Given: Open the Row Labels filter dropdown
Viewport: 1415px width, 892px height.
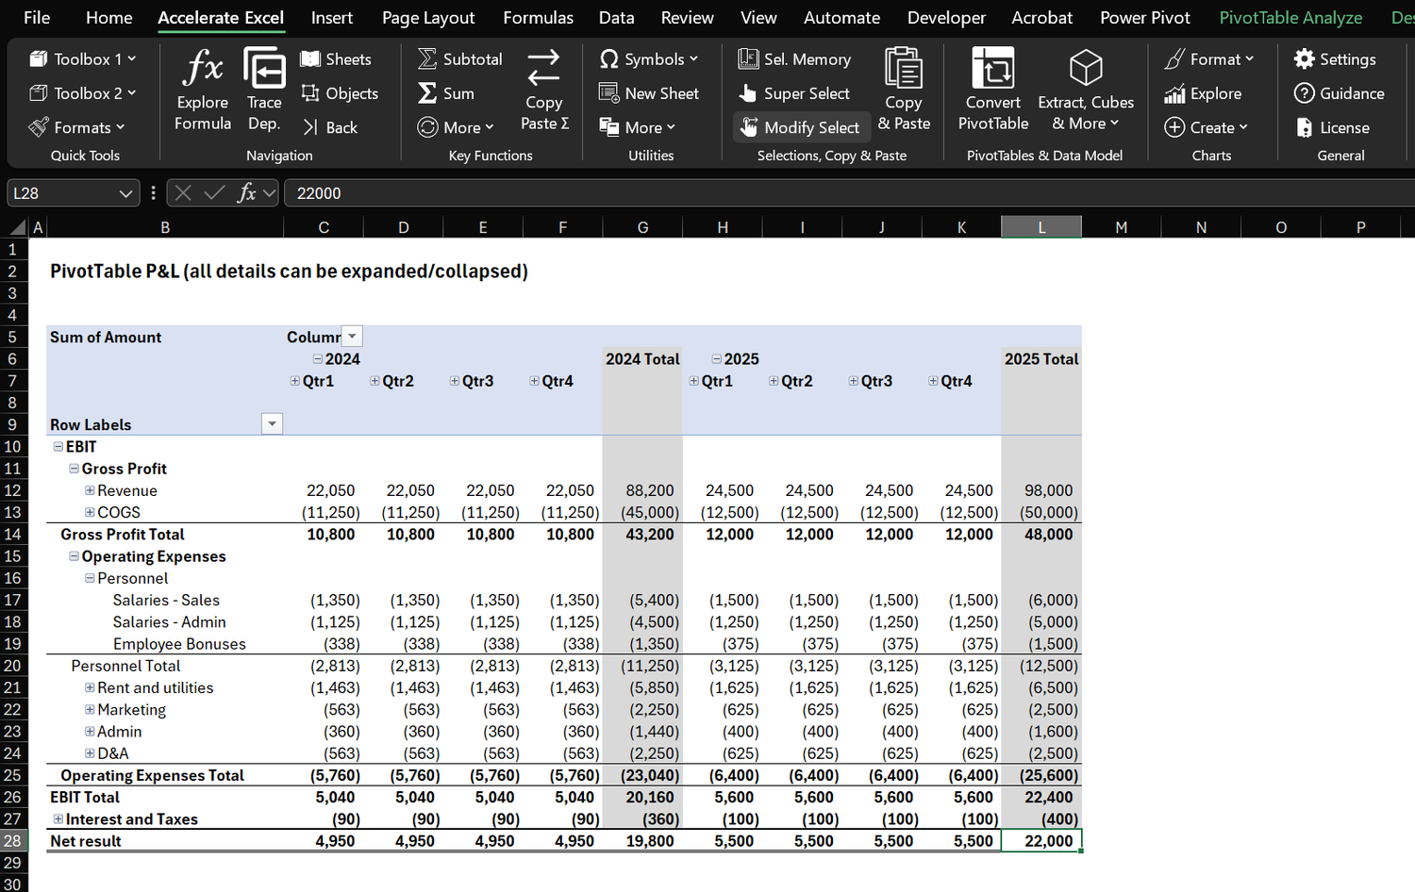Looking at the screenshot, I should pyautogui.click(x=272, y=423).
